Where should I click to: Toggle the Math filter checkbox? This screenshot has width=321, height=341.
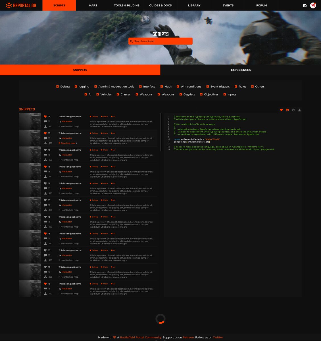pyautogui.click(x=162, y=86)
